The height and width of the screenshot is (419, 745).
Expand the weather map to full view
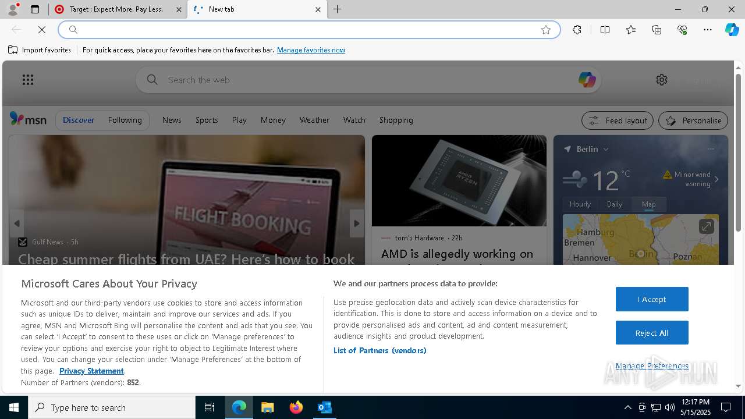[x=706, y=226]
